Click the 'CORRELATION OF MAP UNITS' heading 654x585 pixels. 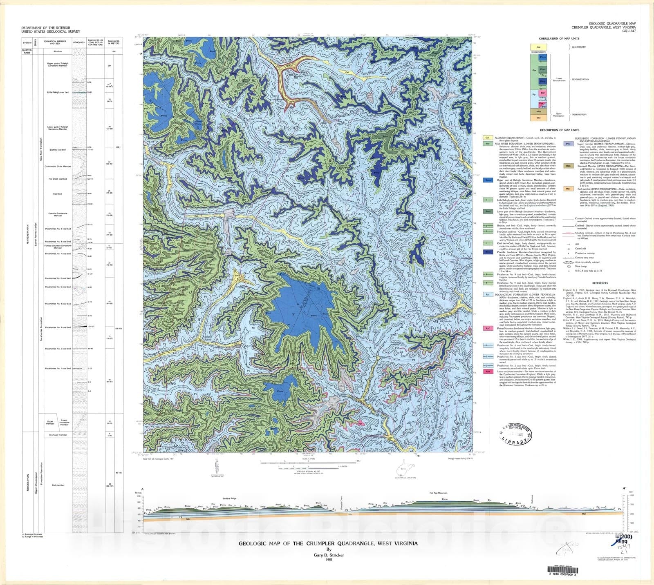(559, 38)
